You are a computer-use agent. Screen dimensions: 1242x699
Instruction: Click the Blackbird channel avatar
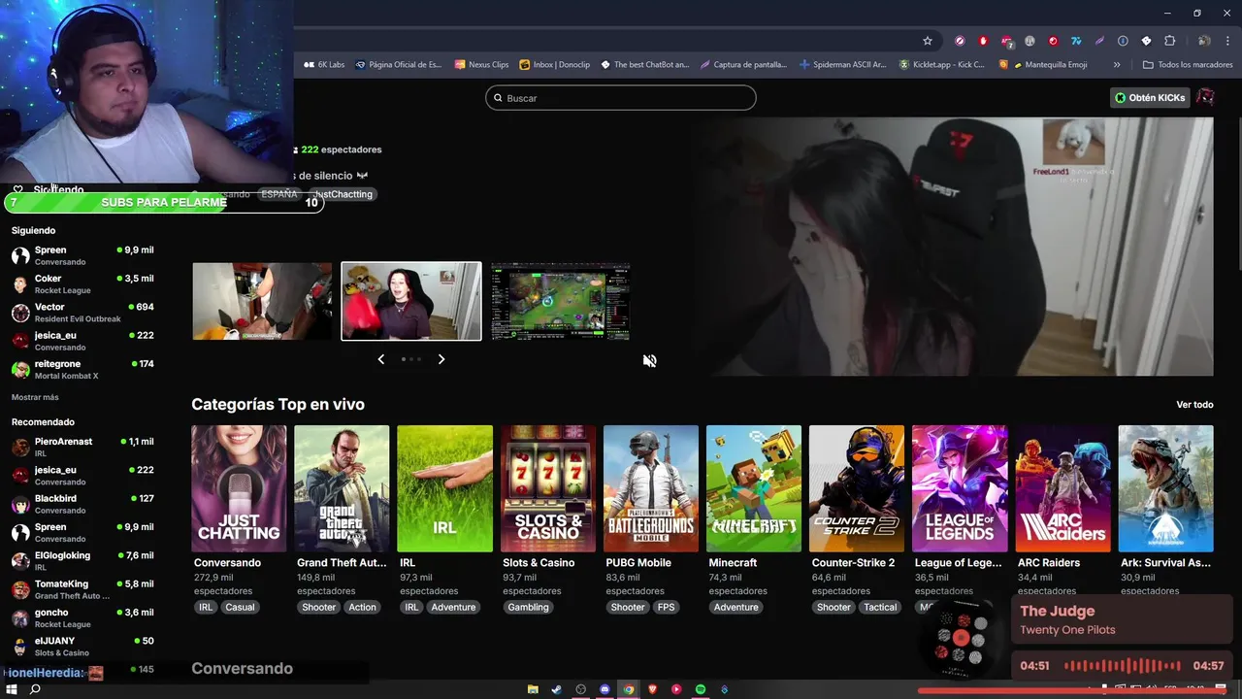pyautogui.click(x=20, y=505)
